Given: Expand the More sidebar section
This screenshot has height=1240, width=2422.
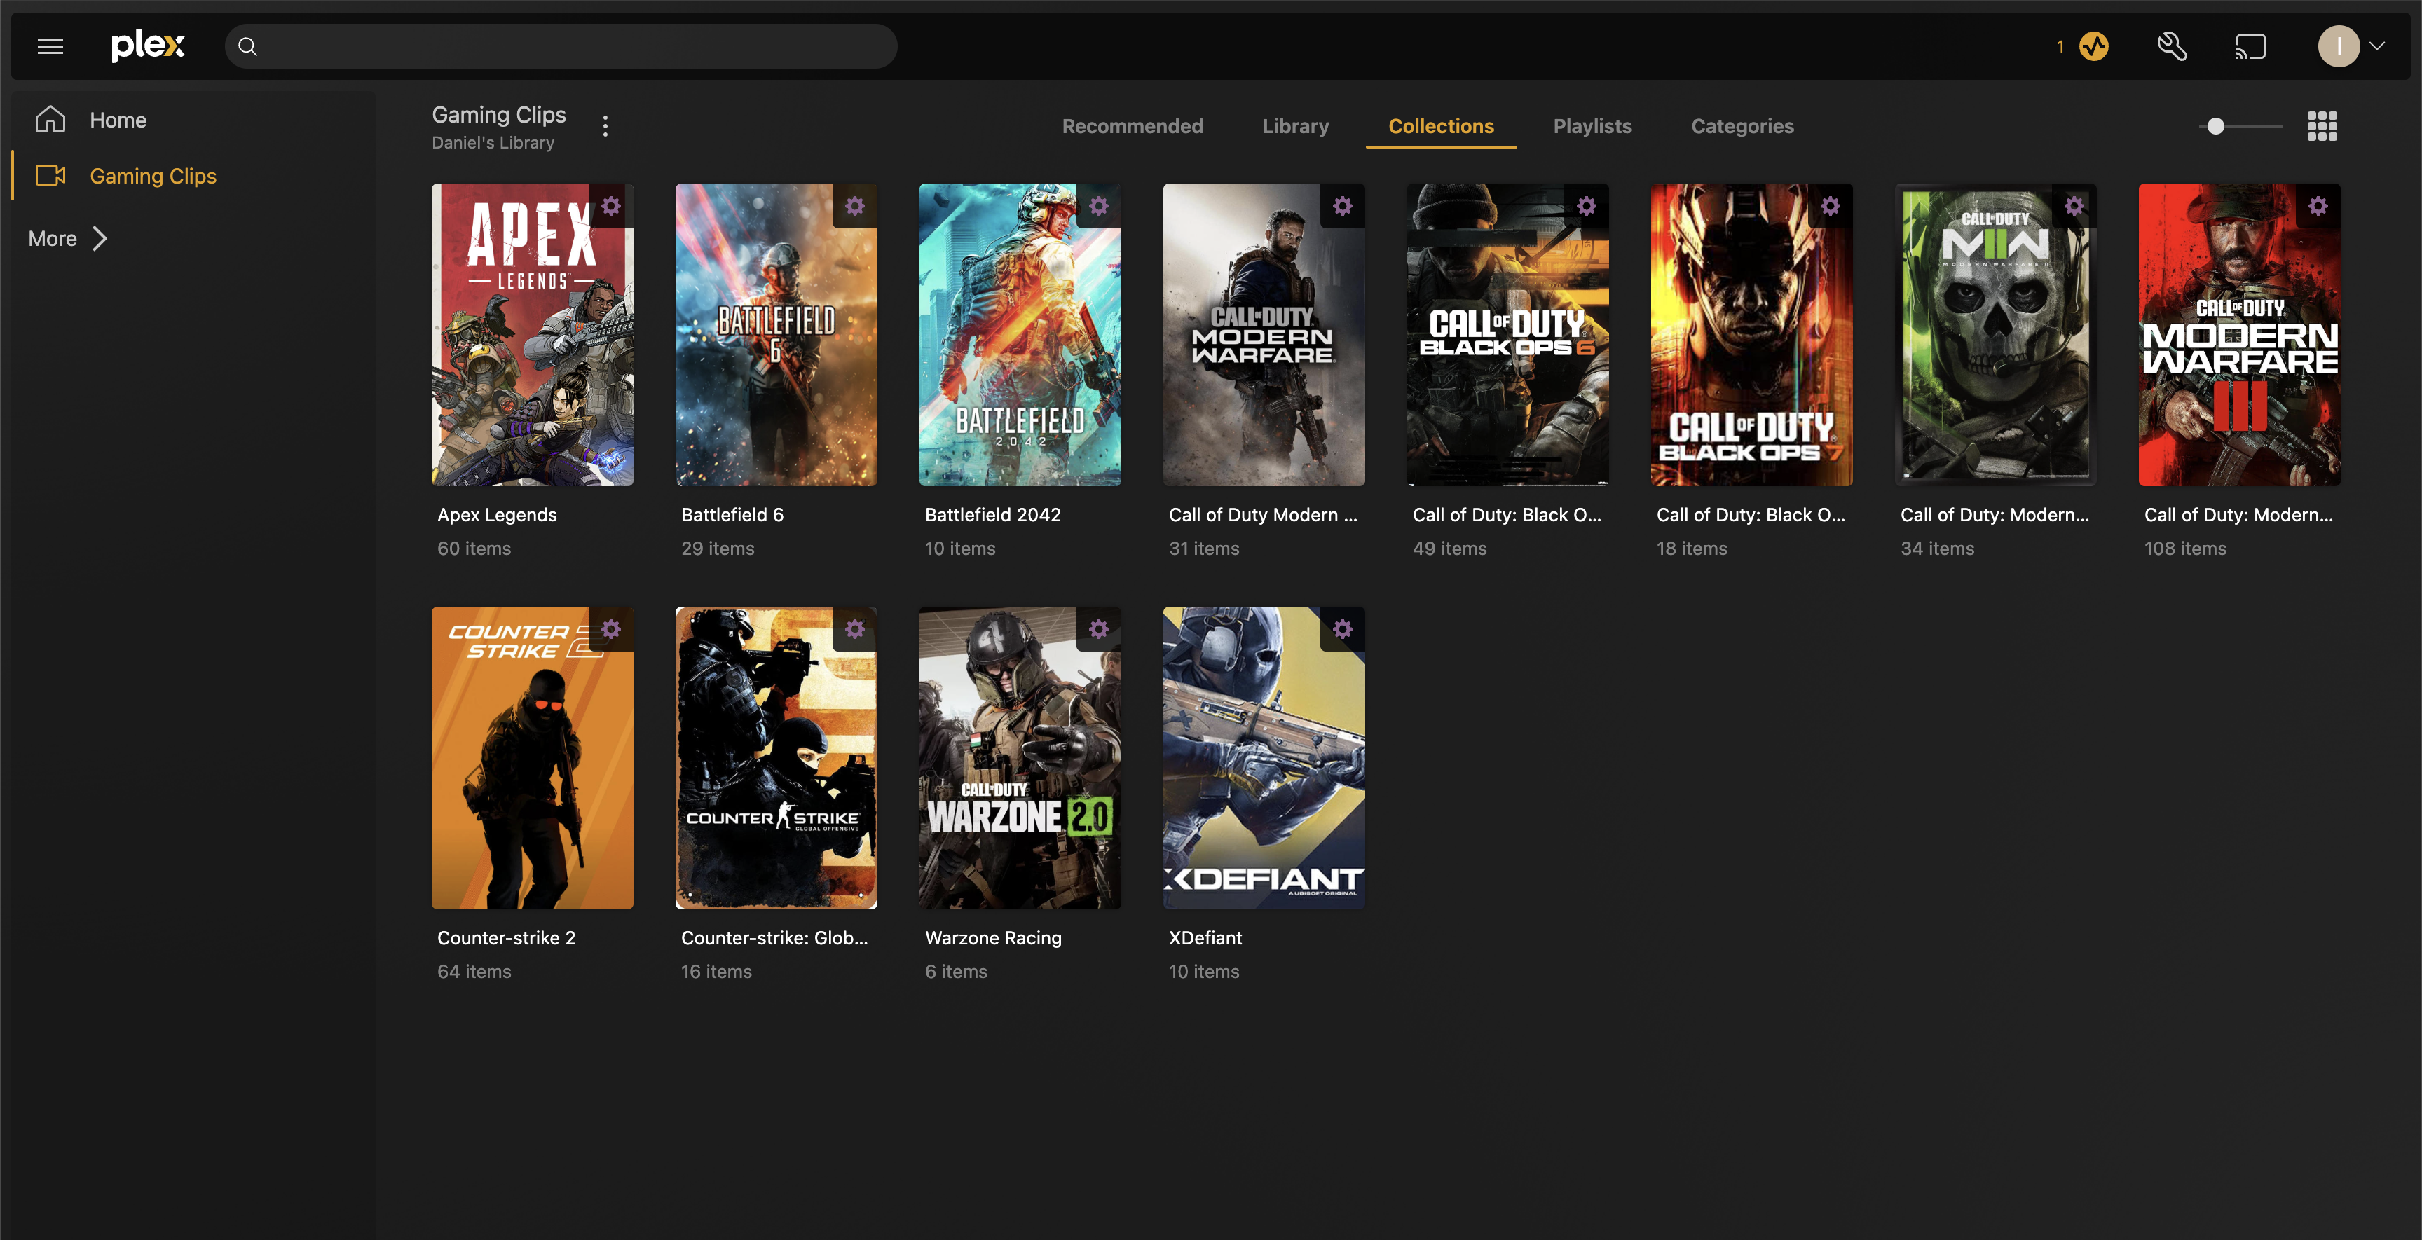Looking at the screenshot, I should 69,239.
